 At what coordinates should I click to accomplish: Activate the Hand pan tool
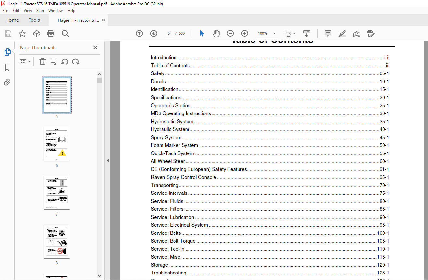coord(216,33)
